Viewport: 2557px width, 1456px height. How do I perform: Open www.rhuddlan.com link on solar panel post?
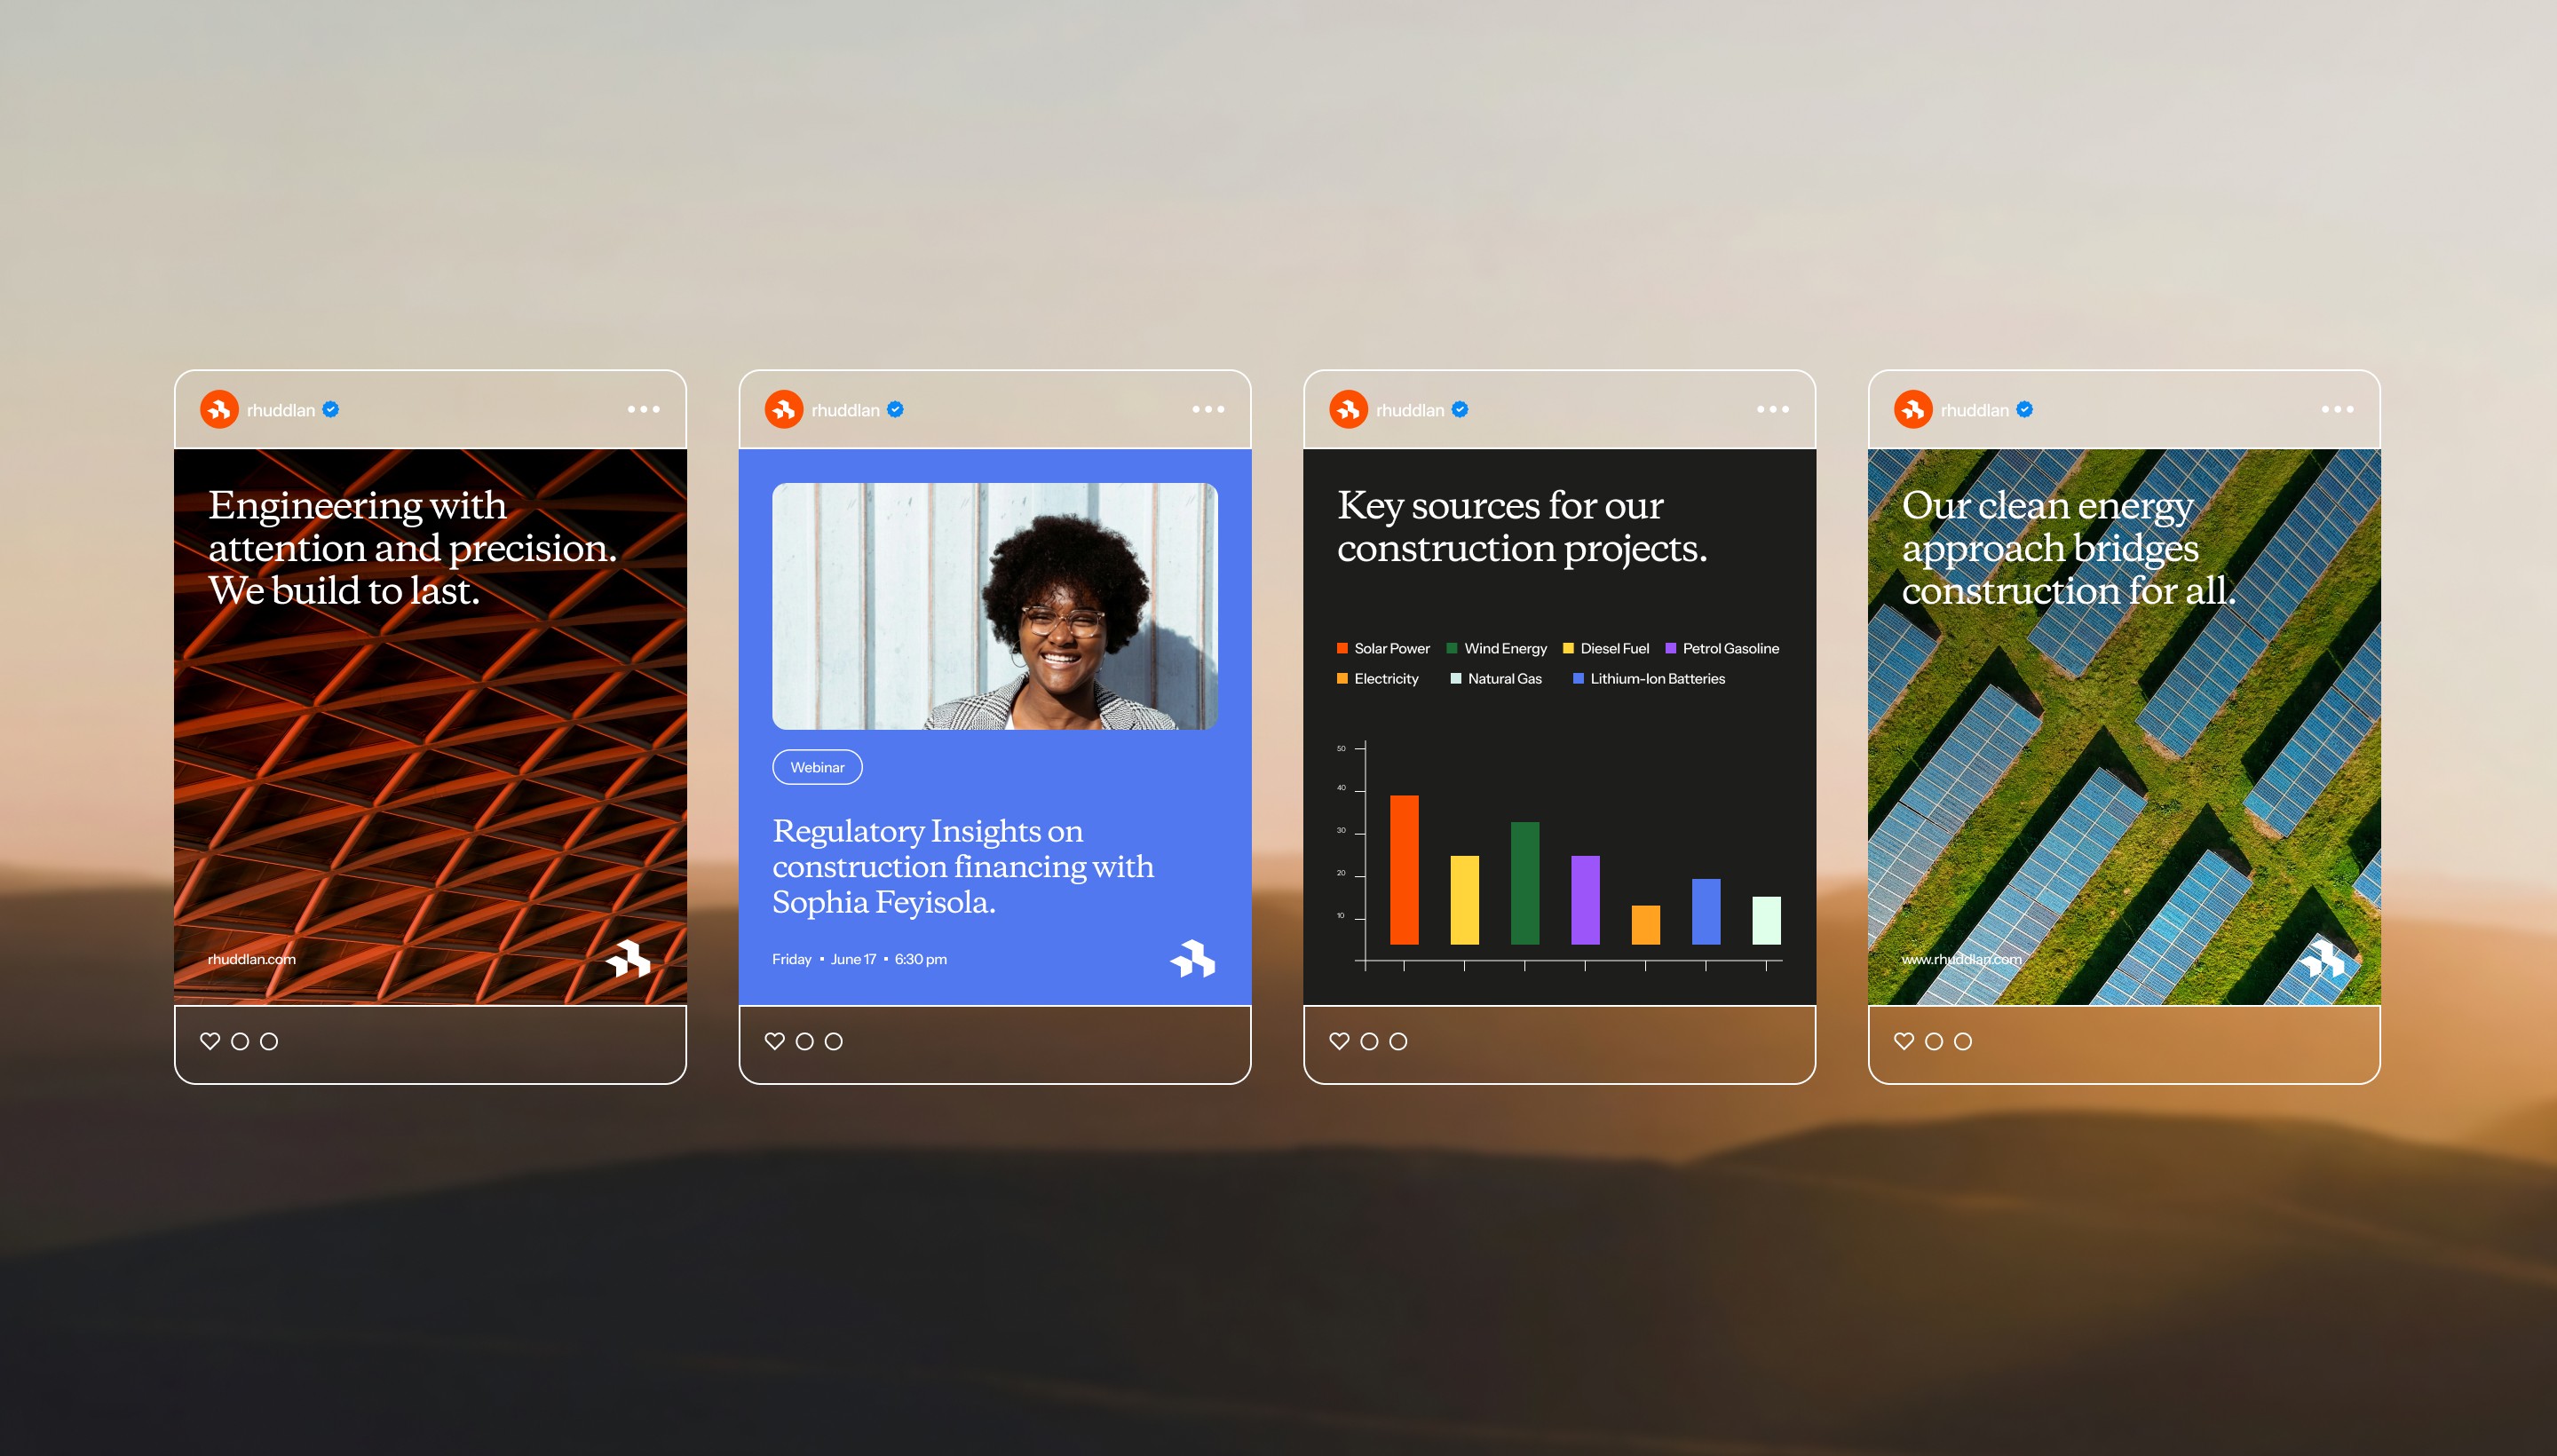[1960, 959]
